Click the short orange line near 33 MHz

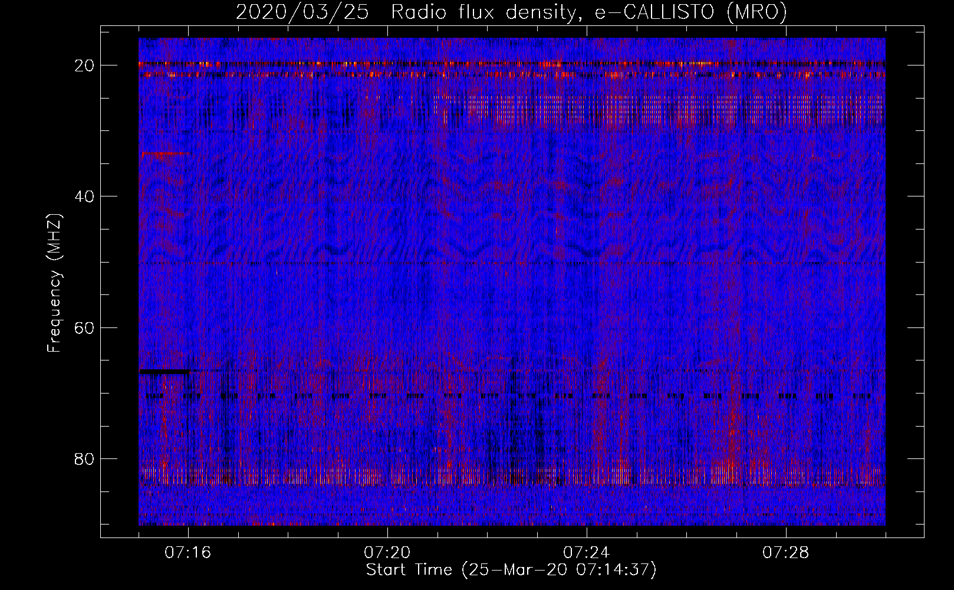166,153
